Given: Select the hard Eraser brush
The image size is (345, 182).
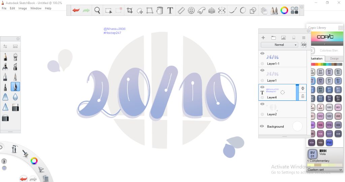Looking at the screenshot, I should (x=15, y=107).
